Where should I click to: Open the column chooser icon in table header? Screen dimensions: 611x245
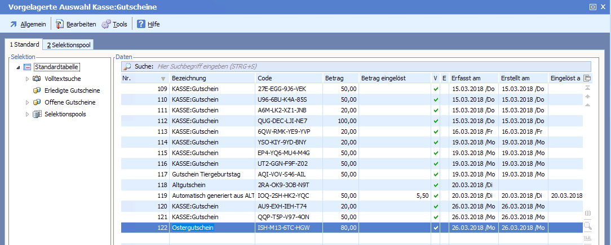click(x=587, y=78)
